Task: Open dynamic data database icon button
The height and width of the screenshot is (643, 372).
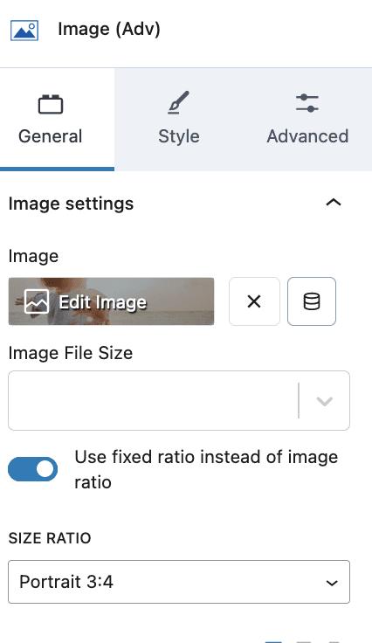Action: point(312,301)
